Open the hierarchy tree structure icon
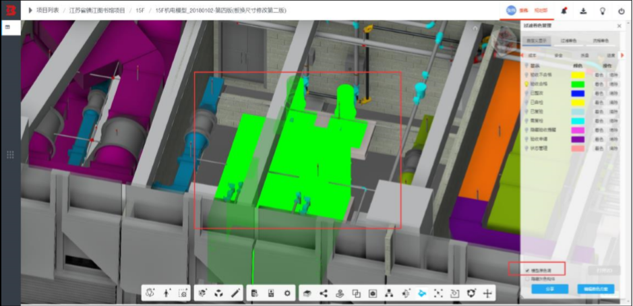Screen dimensions: 633x306 pyautogui.click(x=389, y=293)
